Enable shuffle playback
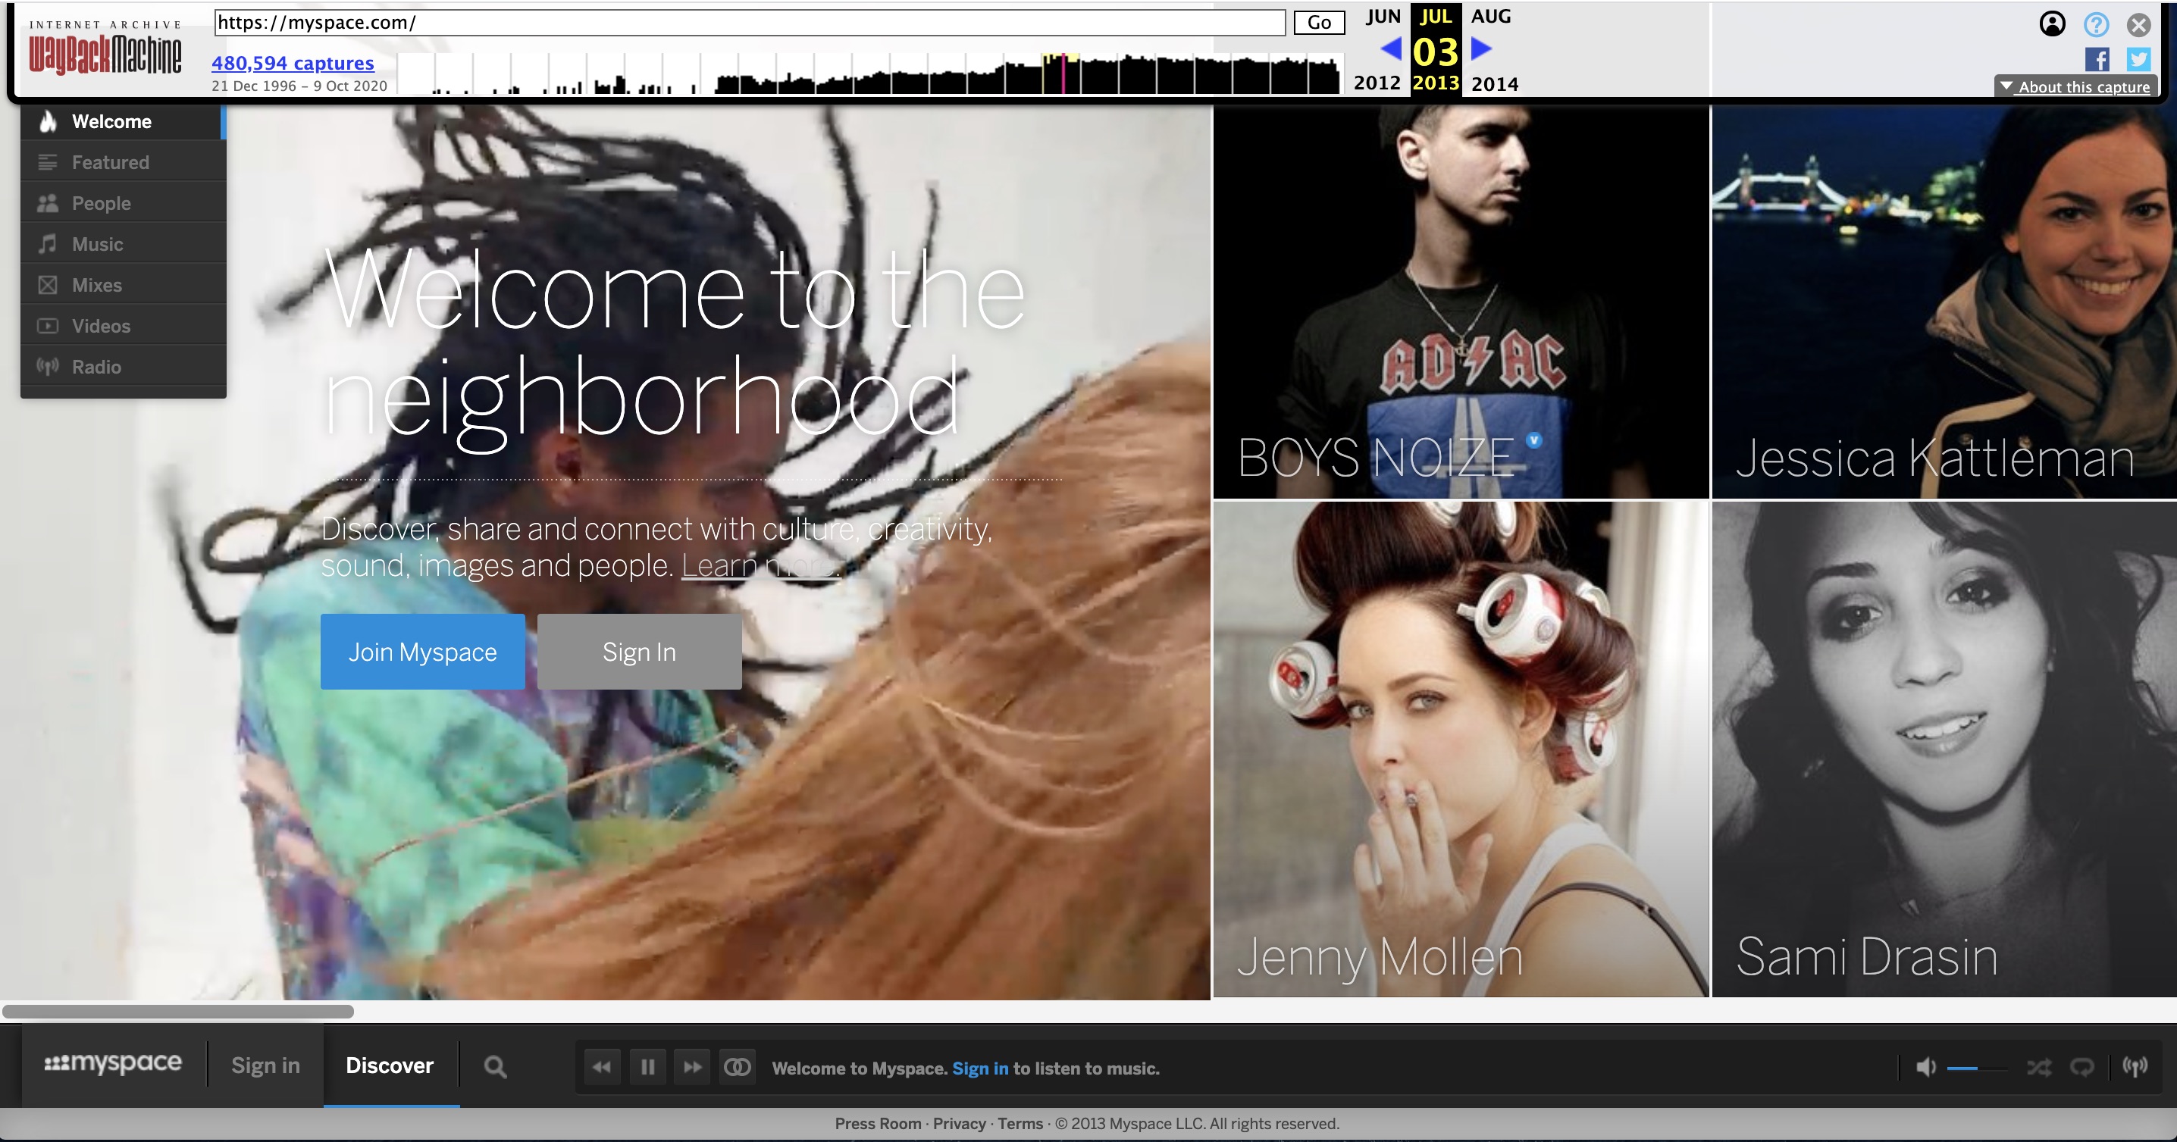Screen dimensions: 2177x1142 click(2037, 1067)
